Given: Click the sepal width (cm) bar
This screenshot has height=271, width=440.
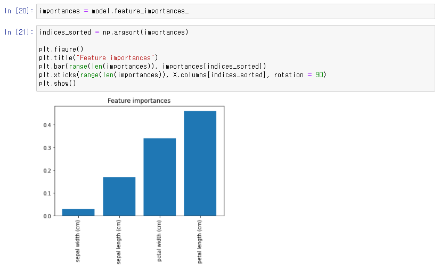Looking at the screenshot, I should (78, 212).
